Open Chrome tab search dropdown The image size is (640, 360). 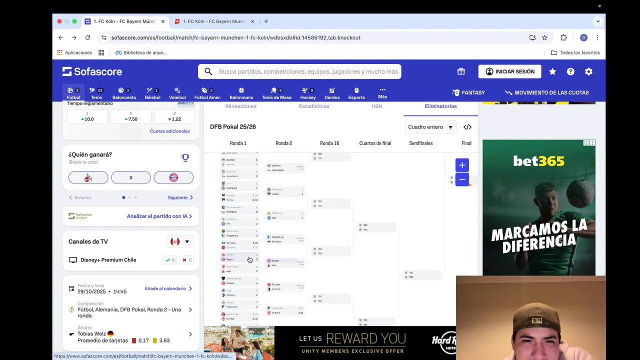[x=598, y=21]
